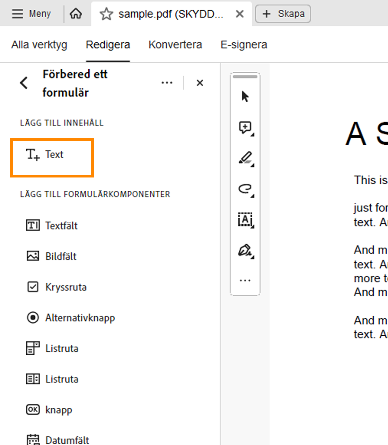Open more toolbar tools with ellipsis
388x445 pixels.
point(245,279)
